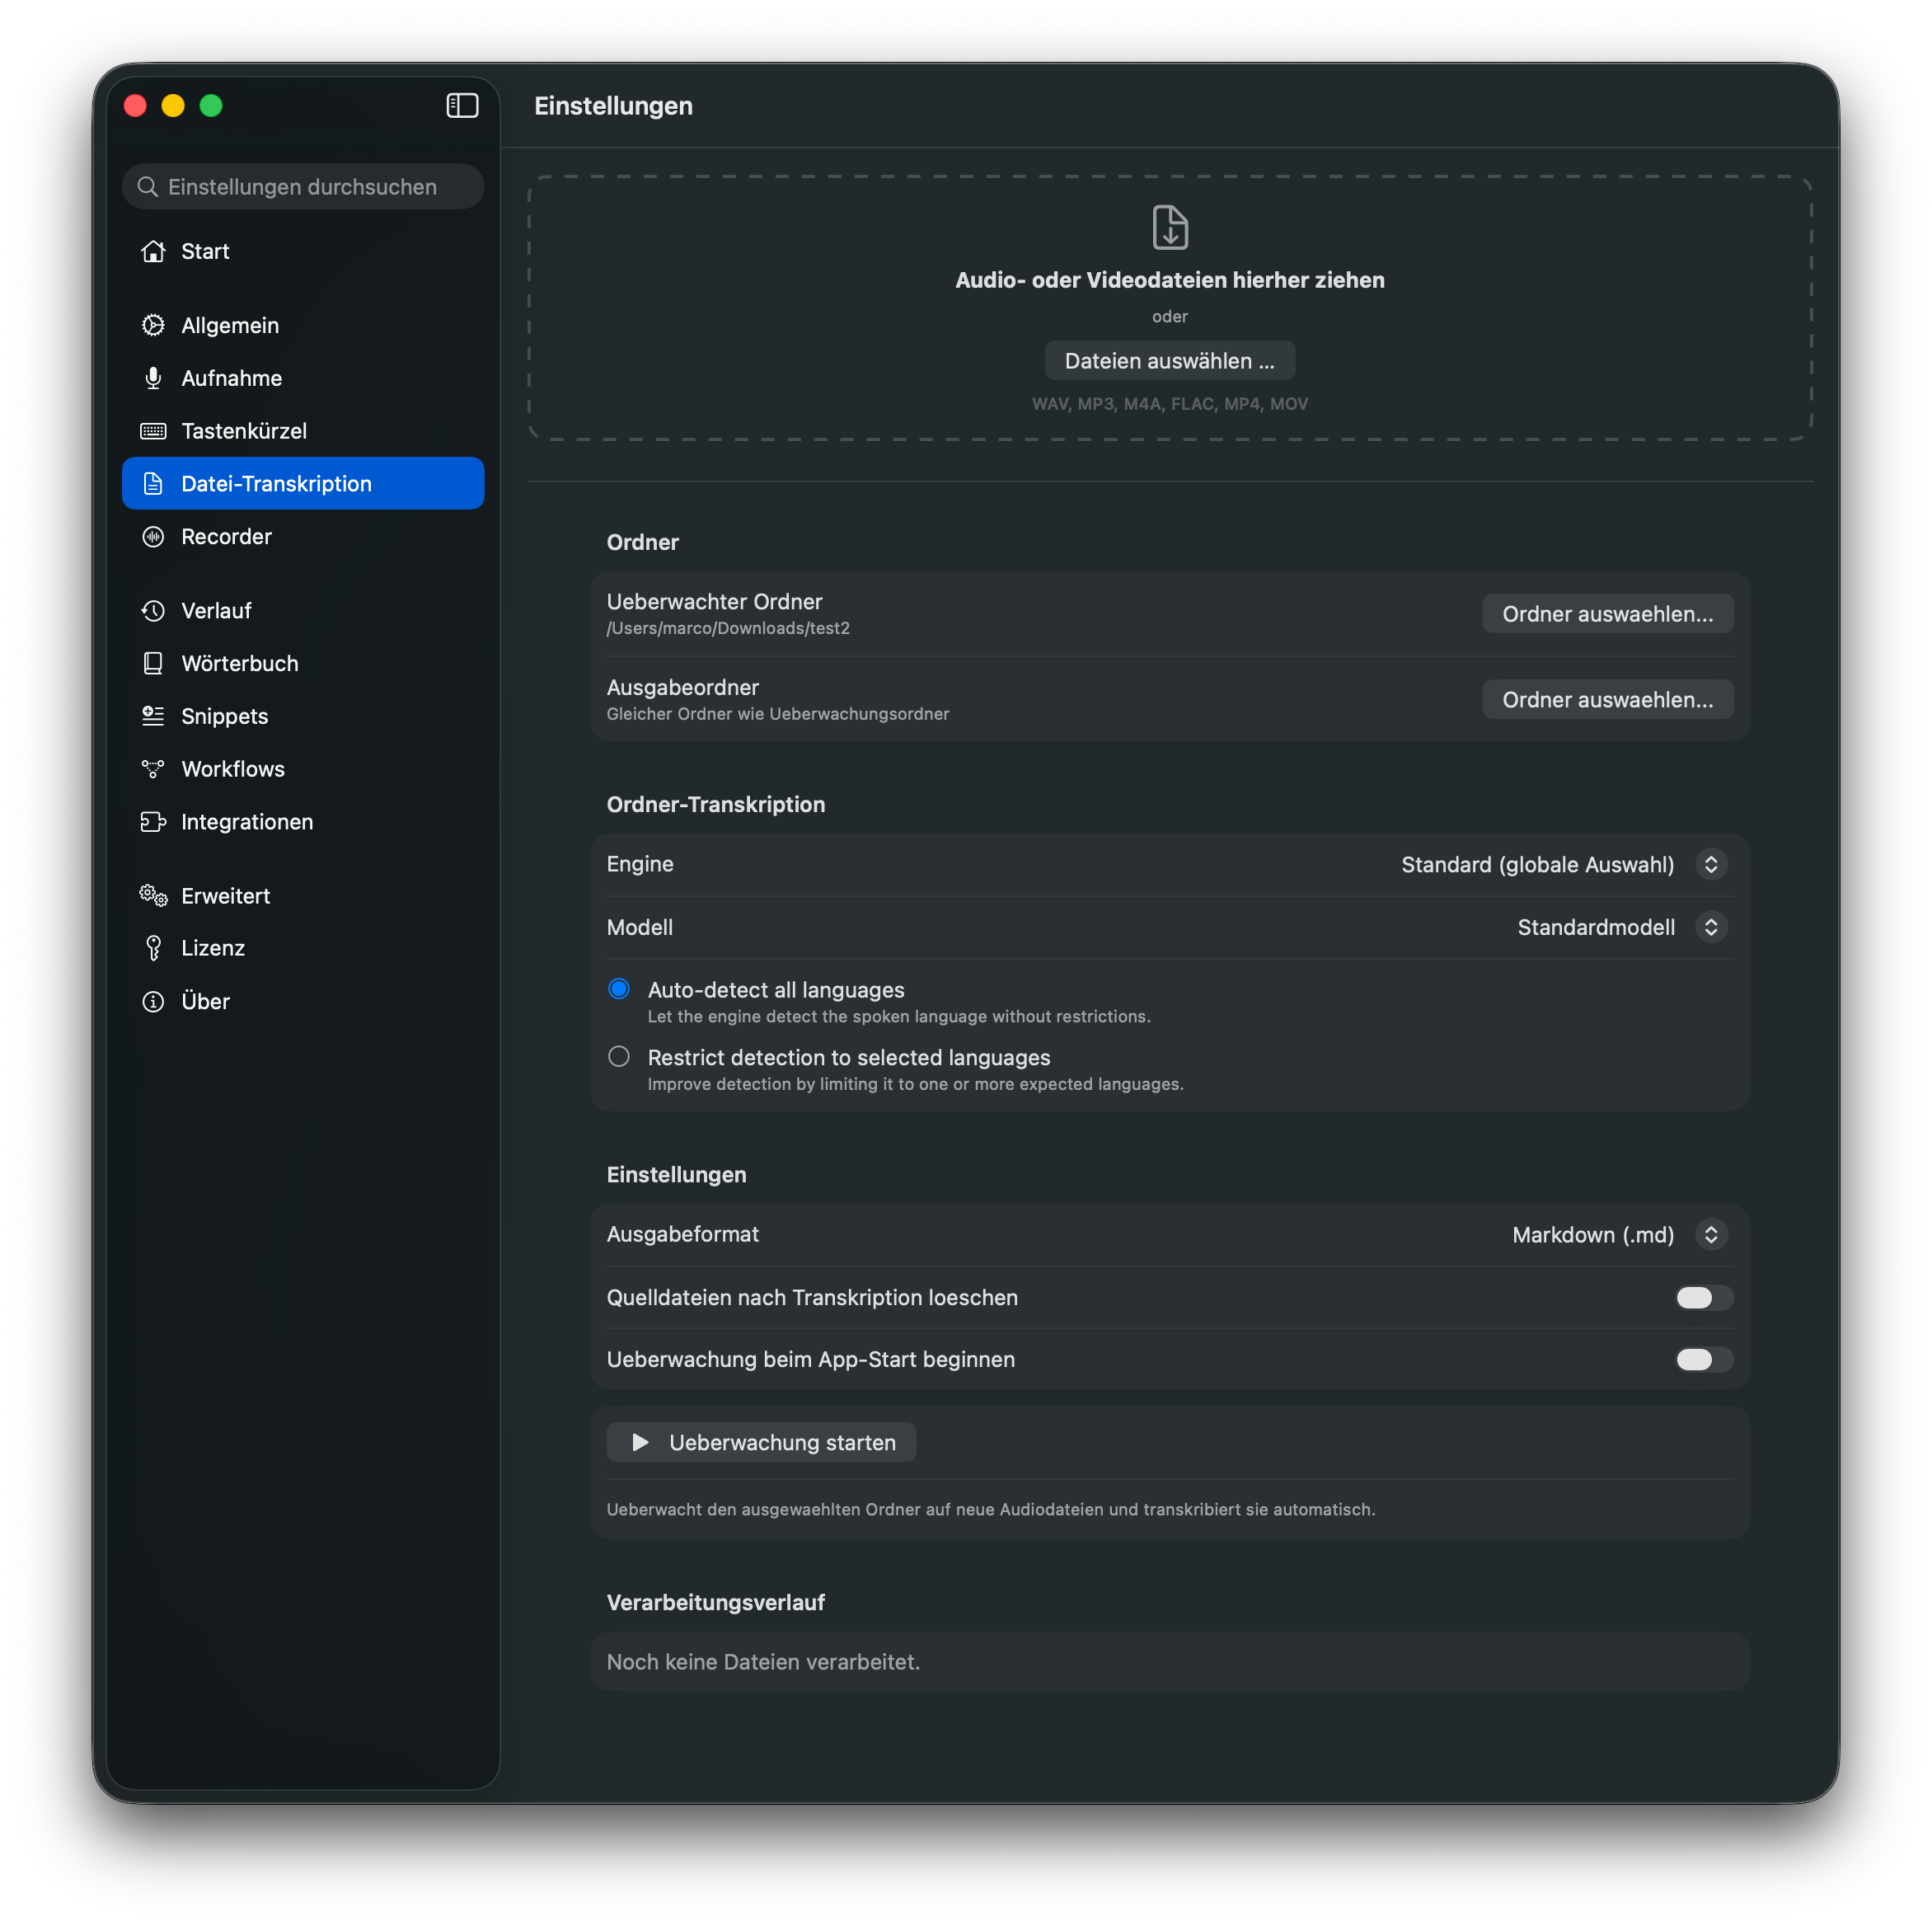
Task: Click 'Noch keine Dateien verarbeitet.' text
Action: pos(763,1662)
